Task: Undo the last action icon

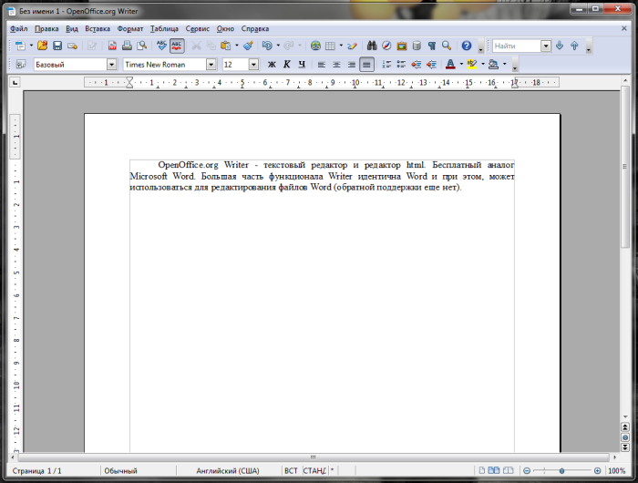Action: [x=267, y=46]
